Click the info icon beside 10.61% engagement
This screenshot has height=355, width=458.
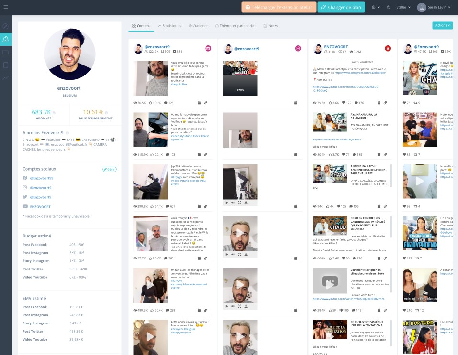[106, 113]
